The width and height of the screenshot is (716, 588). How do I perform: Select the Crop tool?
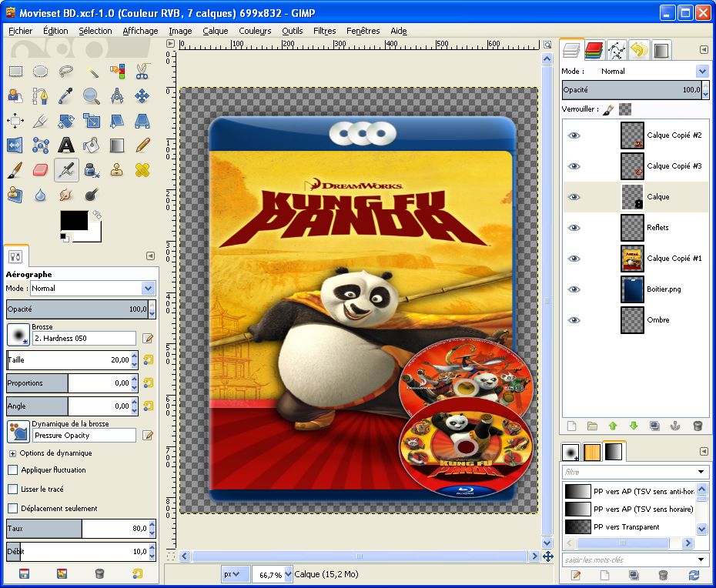tap(41, 121)
